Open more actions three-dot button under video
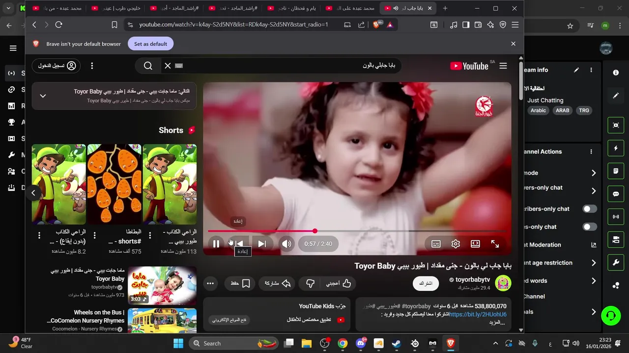 click(210, 283)
